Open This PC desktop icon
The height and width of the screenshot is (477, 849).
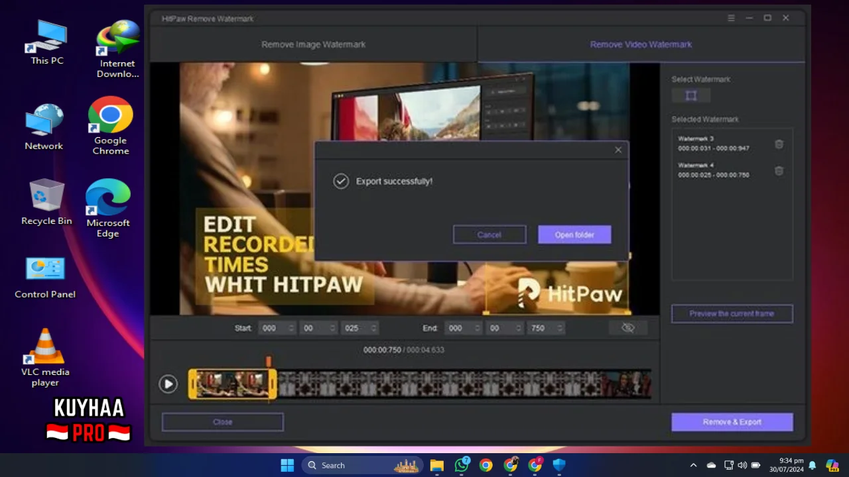coord(47,42)
